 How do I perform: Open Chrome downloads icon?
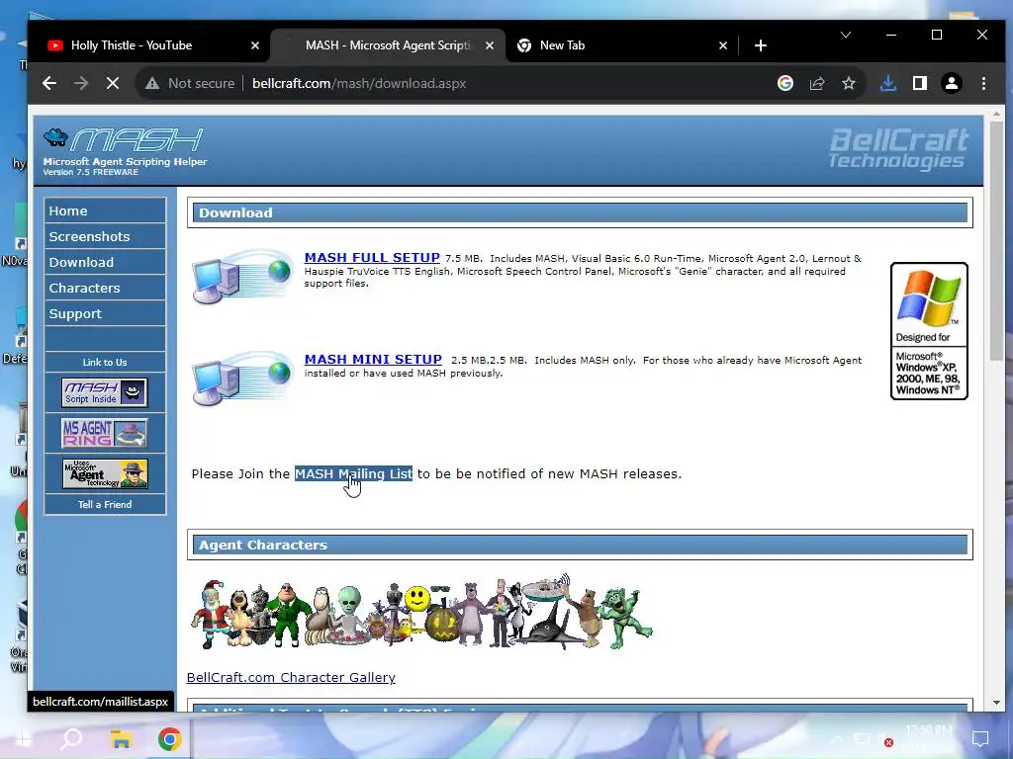[888, 83]
